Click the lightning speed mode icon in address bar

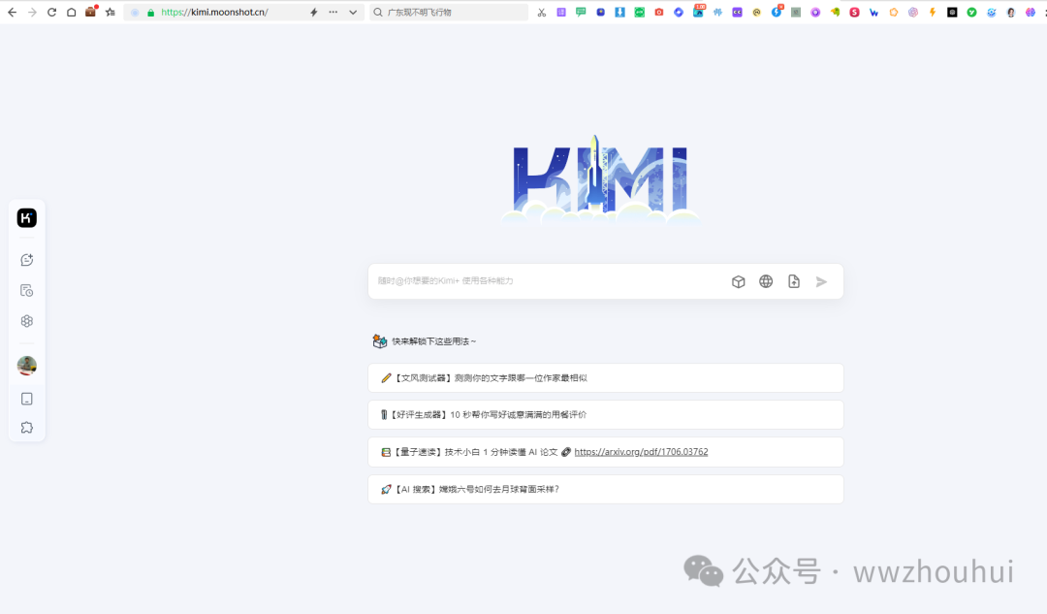click(x=313, y=12)
